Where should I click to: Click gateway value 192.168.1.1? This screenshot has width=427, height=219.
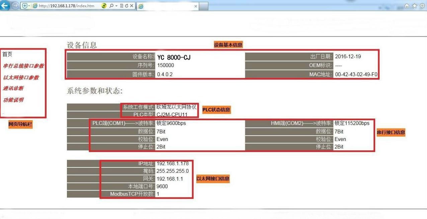pyautogui.click(x=170, y=179)
